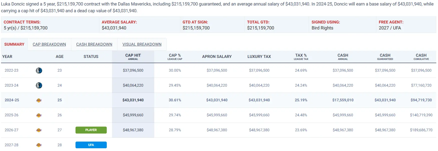Click the $45,999,660 cap hit for 2025-26
This screenshot has height=151, width=438.
click(x=133, y=115)
